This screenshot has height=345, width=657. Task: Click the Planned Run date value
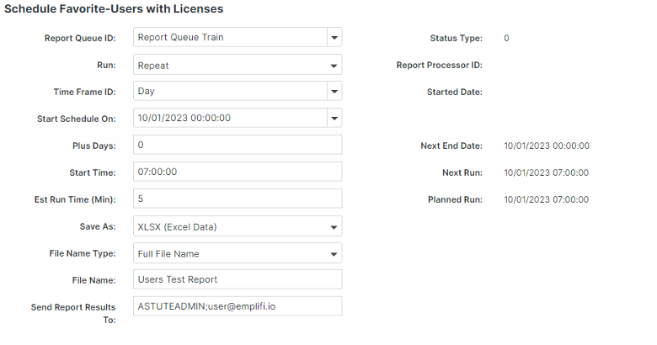546,199
